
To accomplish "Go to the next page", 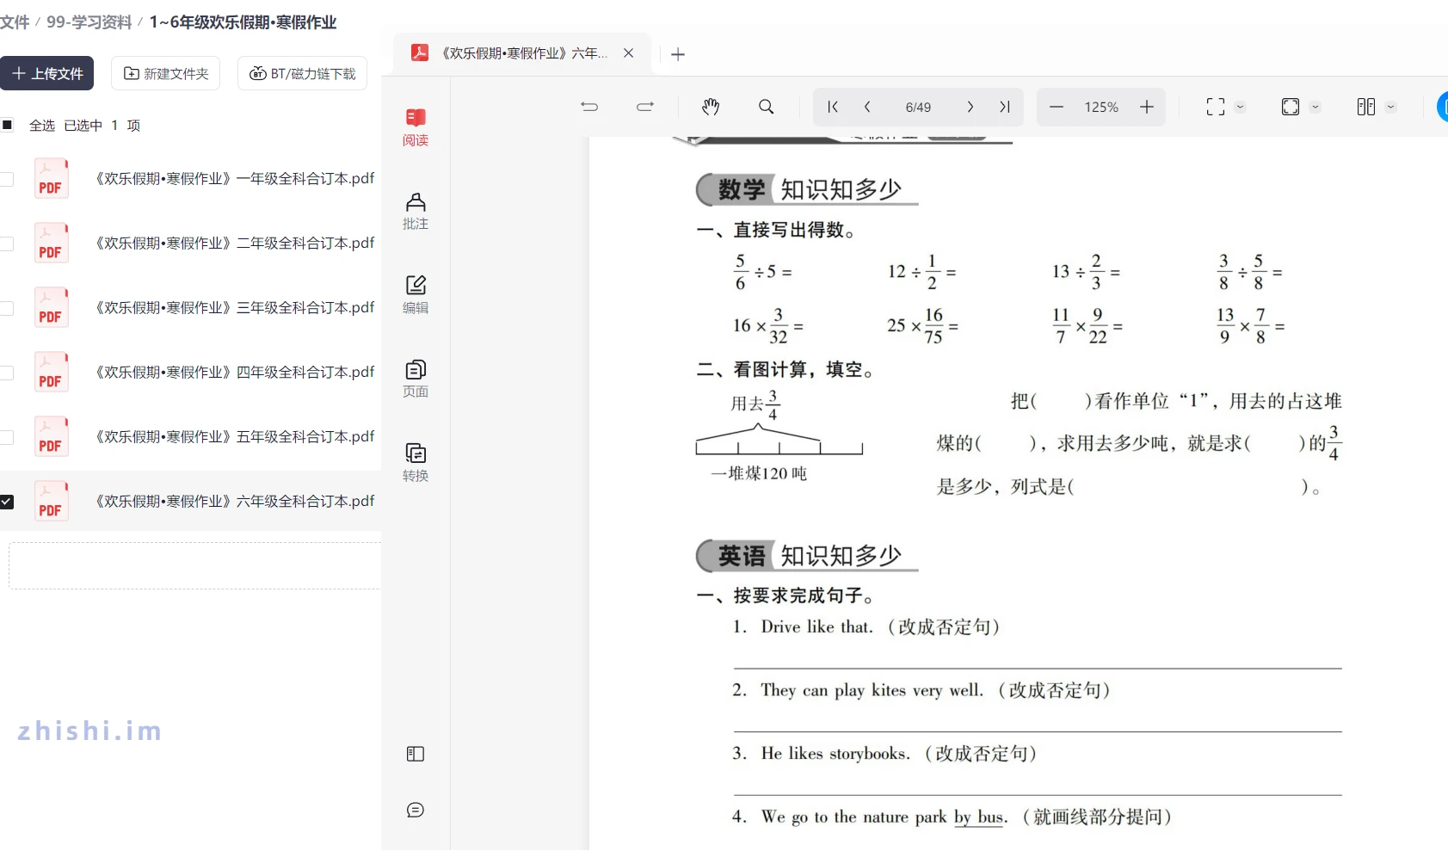I will (x=970, y=107).
